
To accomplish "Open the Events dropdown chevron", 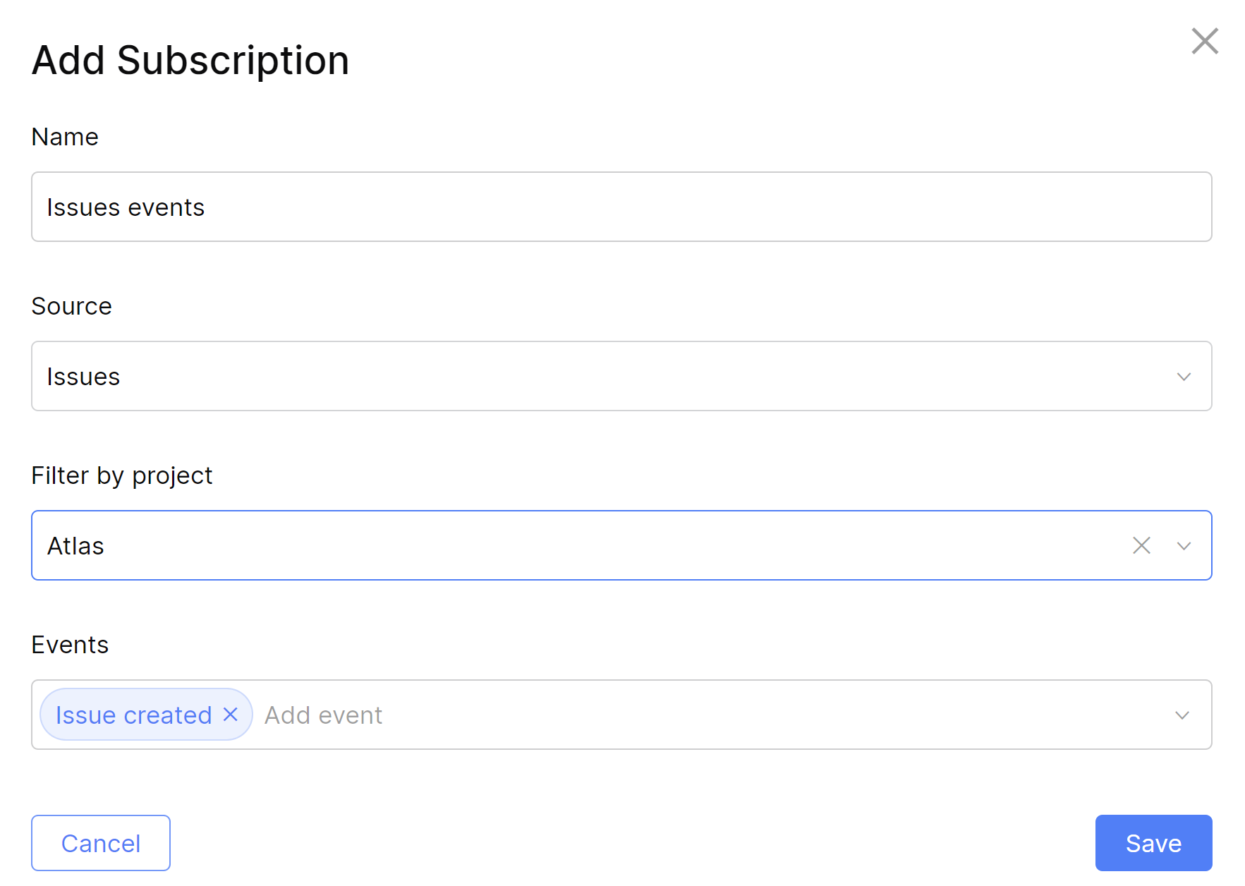I will (x=1182, y=715).
